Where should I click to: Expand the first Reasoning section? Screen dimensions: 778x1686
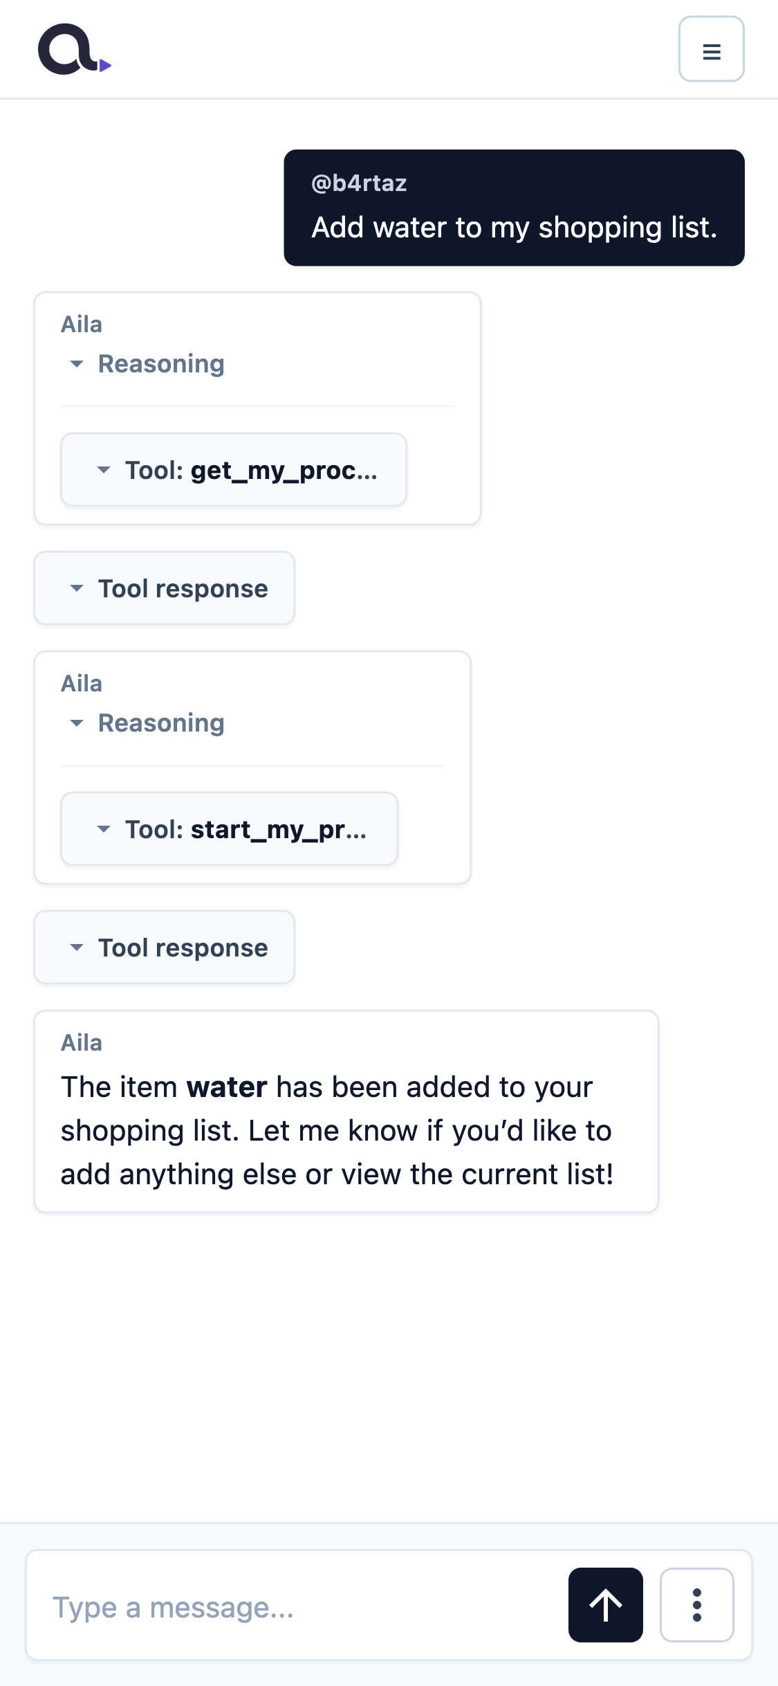[x=147, y=364]
